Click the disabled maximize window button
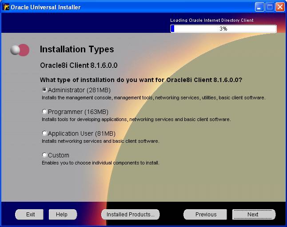287x227 pixels. tap(270, 7)
